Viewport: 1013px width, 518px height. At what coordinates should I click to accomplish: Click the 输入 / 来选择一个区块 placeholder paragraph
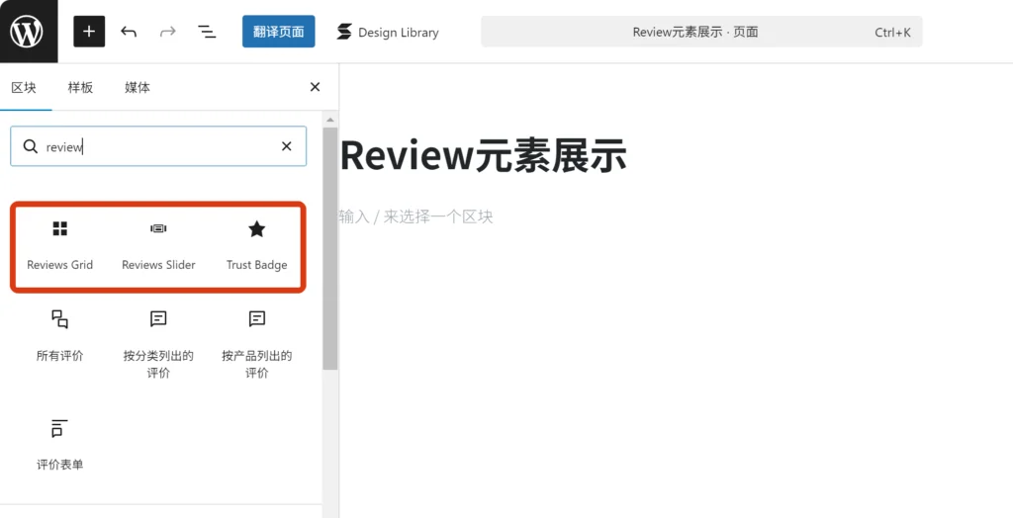(415, 216)
